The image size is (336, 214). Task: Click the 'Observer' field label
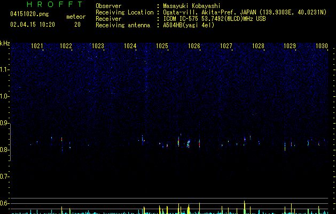108,6
